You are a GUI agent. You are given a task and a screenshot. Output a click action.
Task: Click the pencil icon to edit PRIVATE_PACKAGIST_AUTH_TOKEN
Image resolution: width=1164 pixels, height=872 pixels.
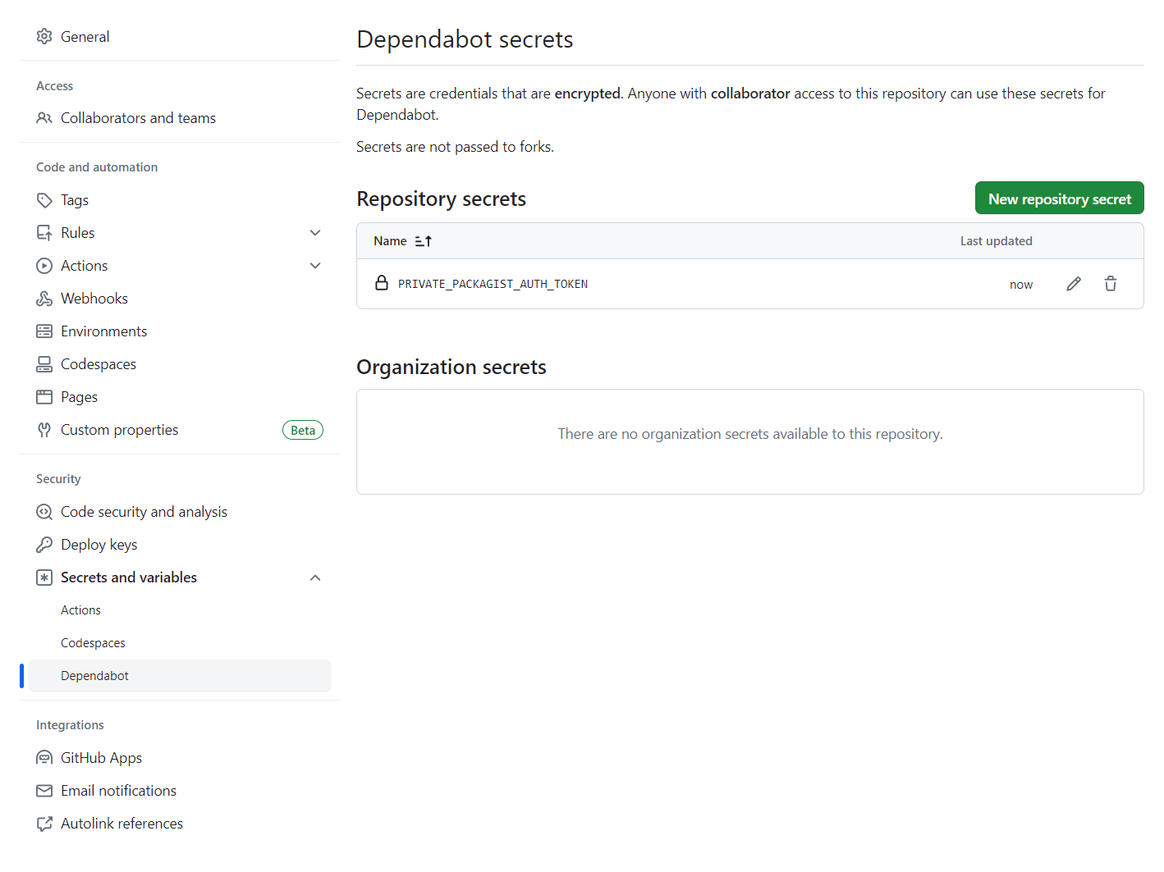(x=1073, y=284)
